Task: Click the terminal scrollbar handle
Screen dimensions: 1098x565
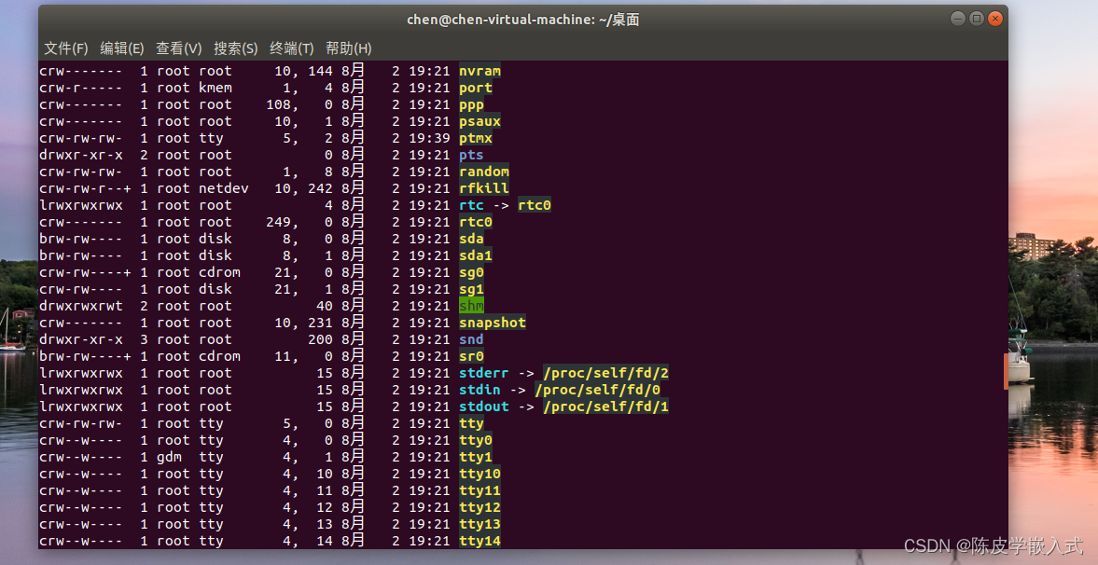Action: click(x=1006, y=371)
